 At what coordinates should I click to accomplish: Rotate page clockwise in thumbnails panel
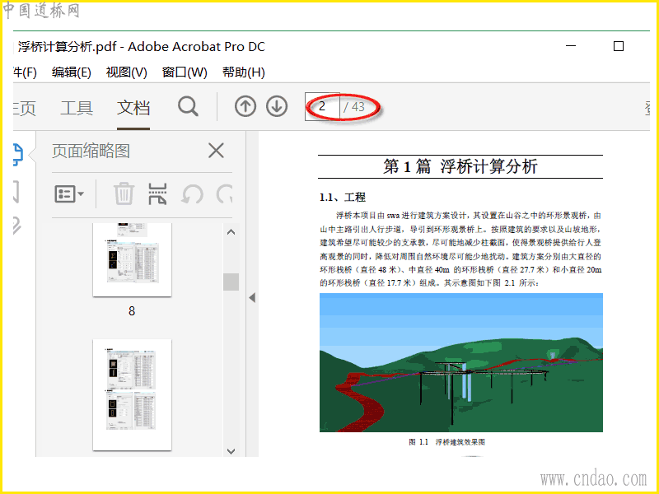point(224,194)
